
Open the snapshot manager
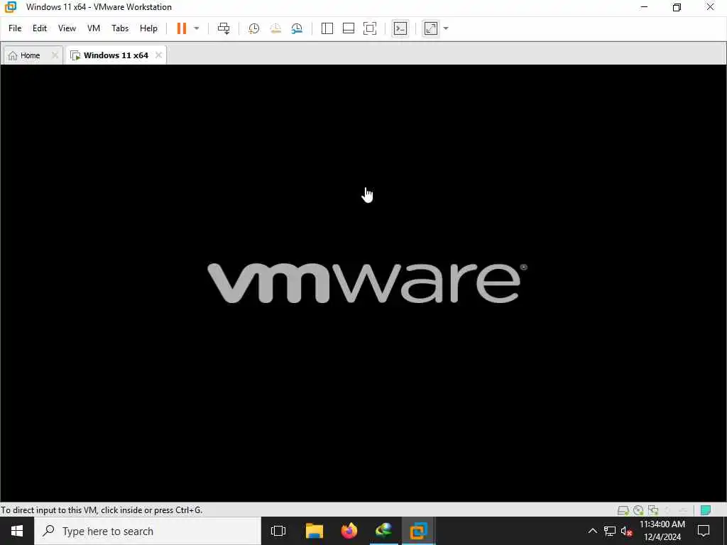(297, 28)
